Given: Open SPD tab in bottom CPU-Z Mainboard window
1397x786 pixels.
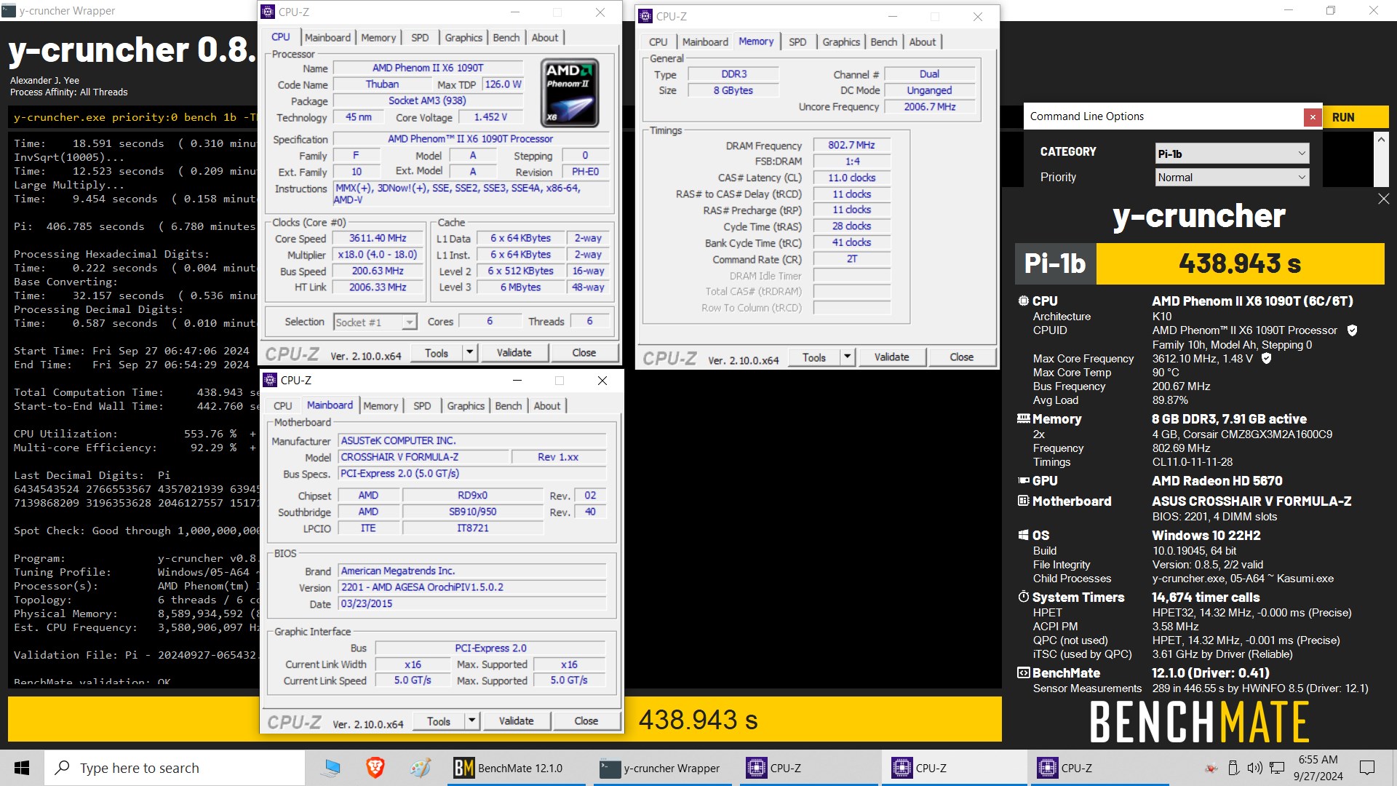Looking at the screenshot, I should point(422,406).
